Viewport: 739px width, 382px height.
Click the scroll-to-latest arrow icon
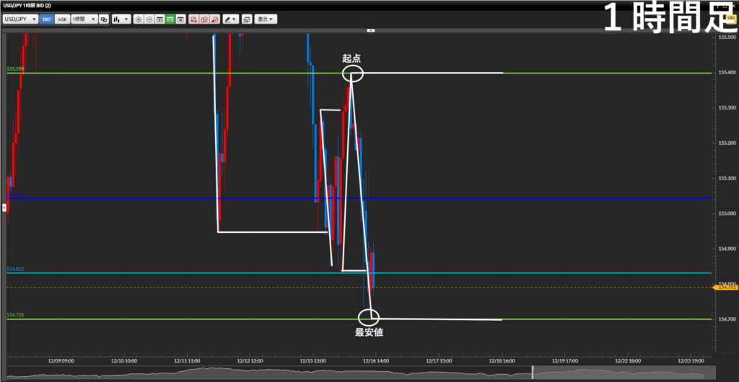(180, 19)
